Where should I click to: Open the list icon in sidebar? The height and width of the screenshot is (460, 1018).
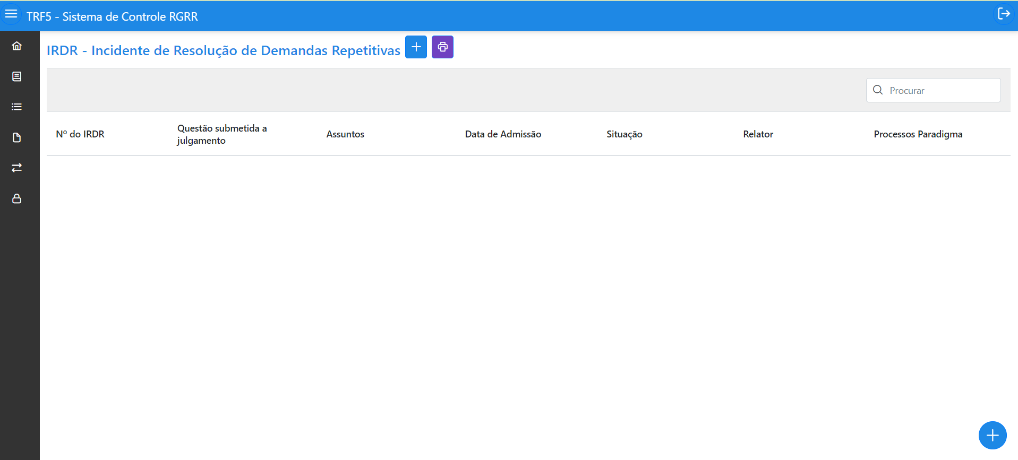tap(17, 107)
